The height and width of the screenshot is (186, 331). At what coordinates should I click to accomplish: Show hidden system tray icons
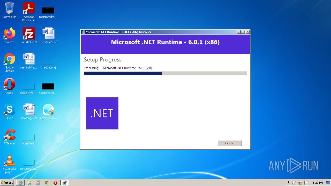tap(289, 183)
